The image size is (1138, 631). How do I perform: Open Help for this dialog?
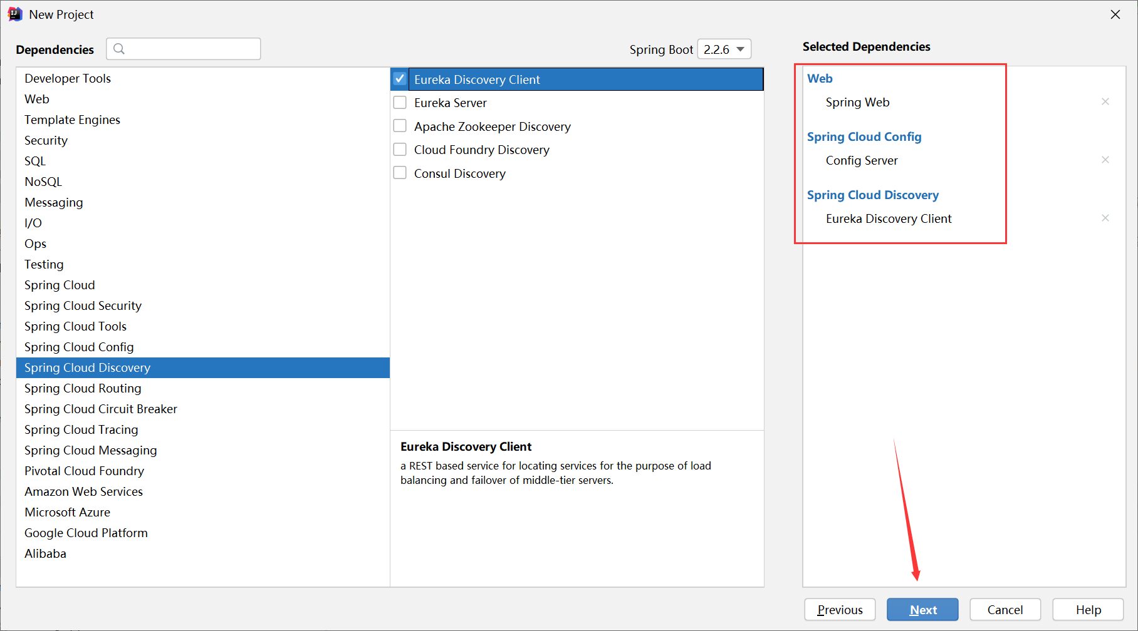click(1088, 610)
